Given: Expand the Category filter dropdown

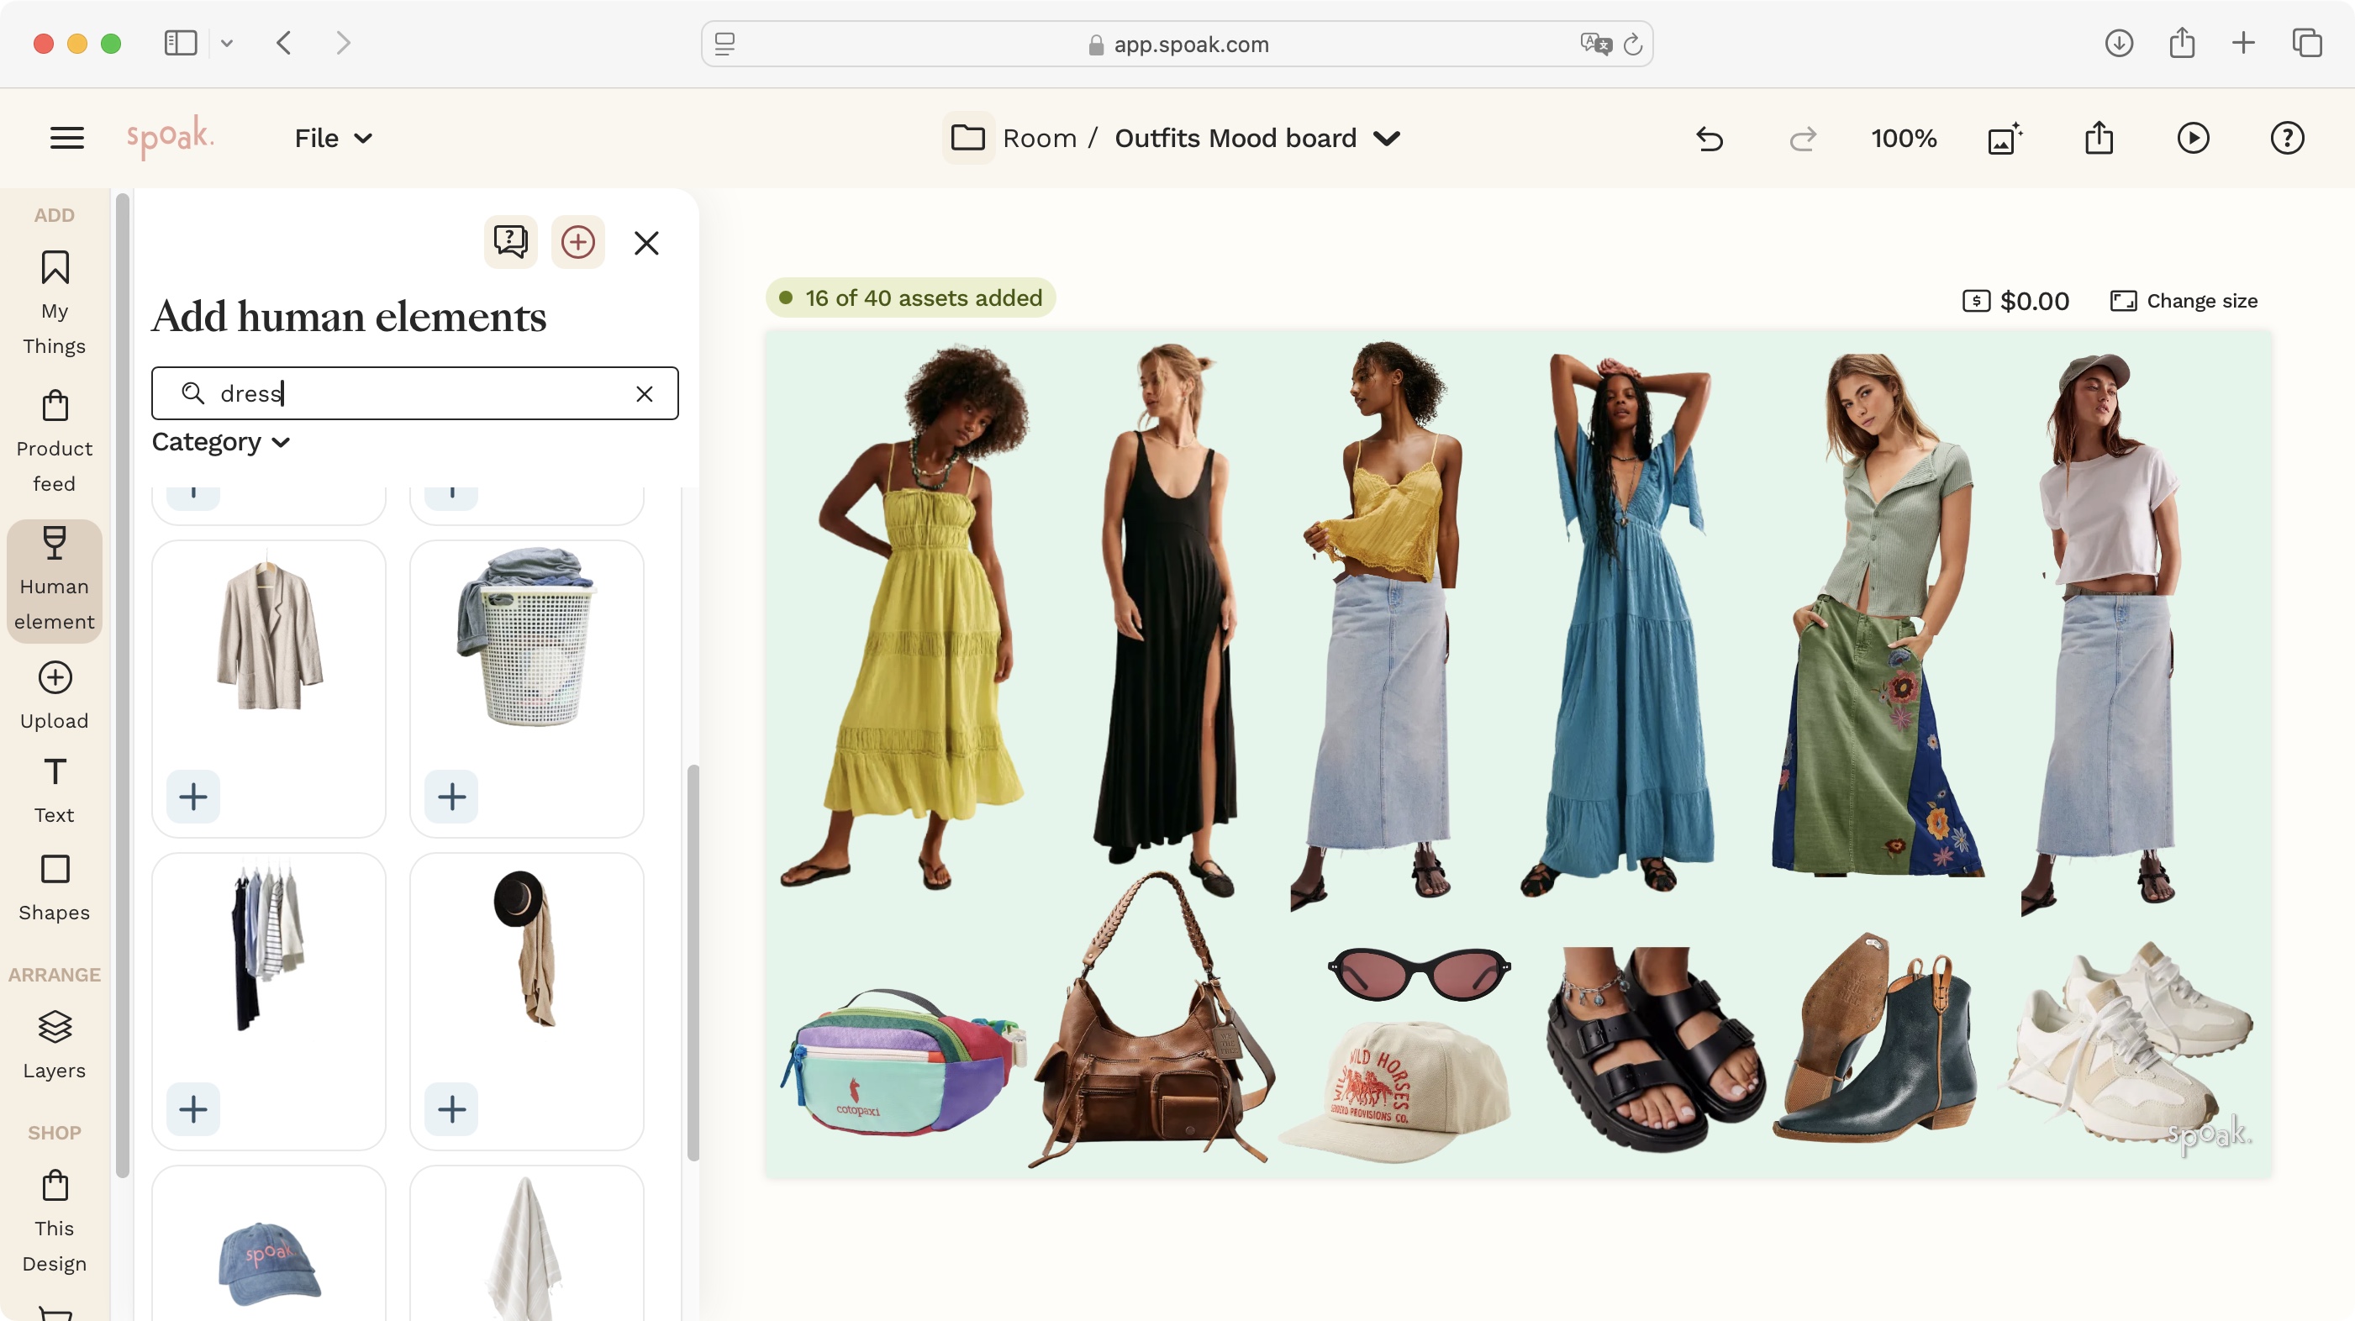Looking at the screenshot, I should tap(220, 443).
